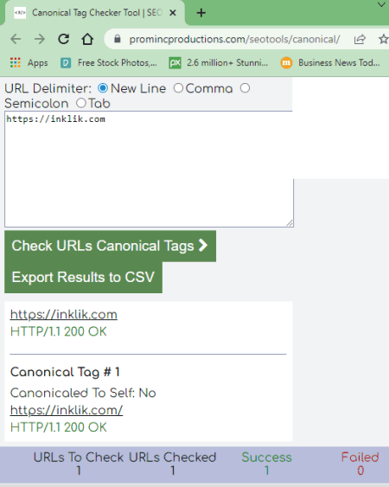
Task: Share this page with the share icon
Action: coord(360,39)
